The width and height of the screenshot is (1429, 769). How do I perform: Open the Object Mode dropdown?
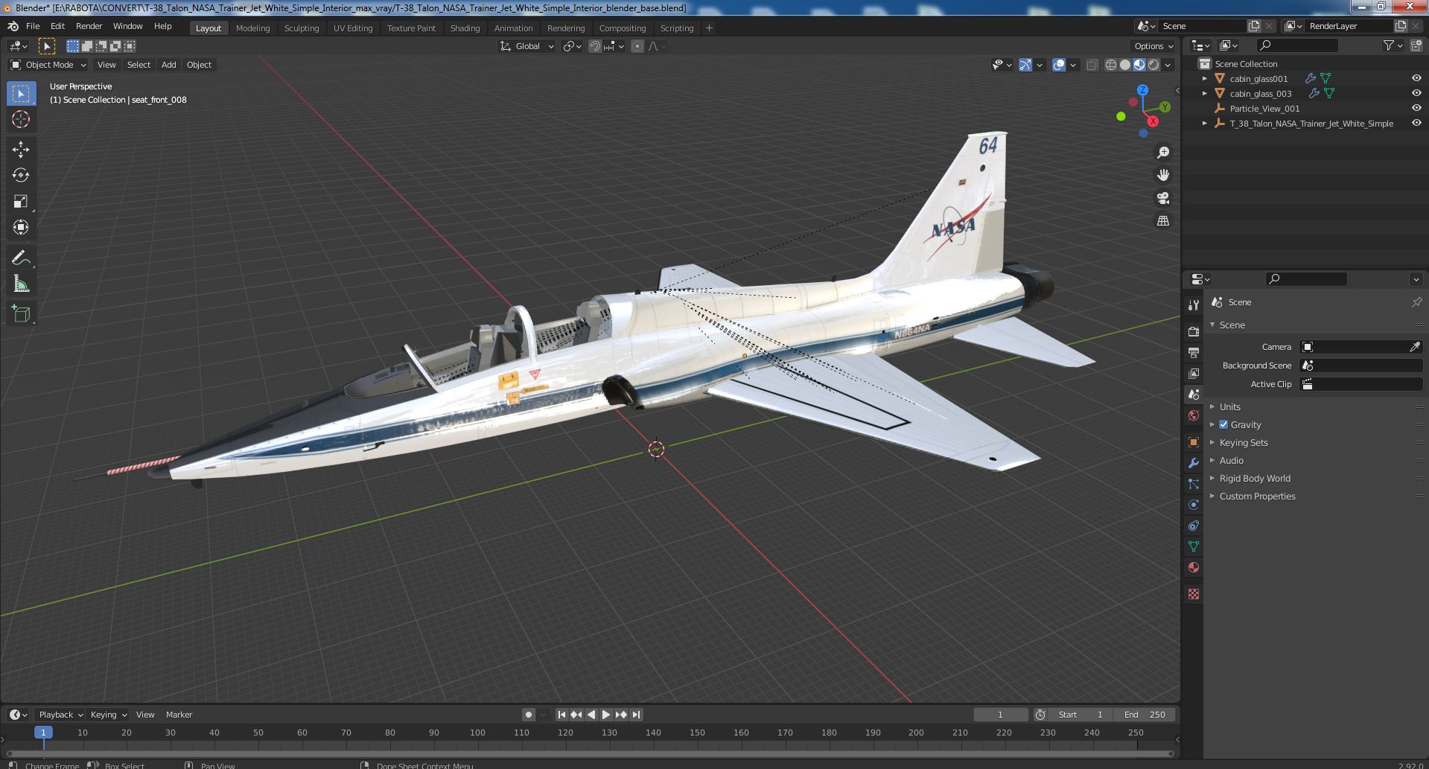pos(48,65)
